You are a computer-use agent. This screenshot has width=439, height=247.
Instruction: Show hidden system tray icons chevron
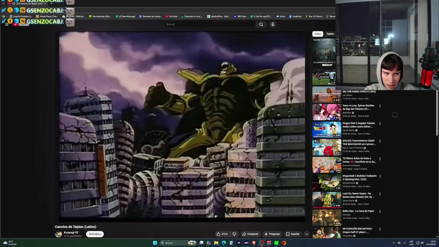click(x=394, y=243)
